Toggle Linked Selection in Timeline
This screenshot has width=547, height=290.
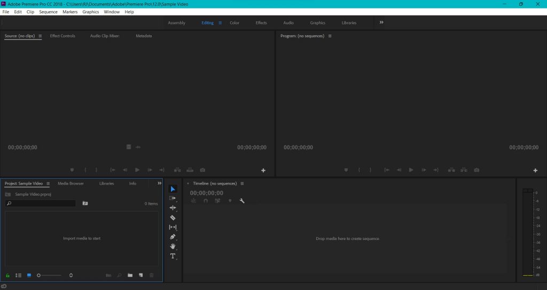tap(218, 201)
